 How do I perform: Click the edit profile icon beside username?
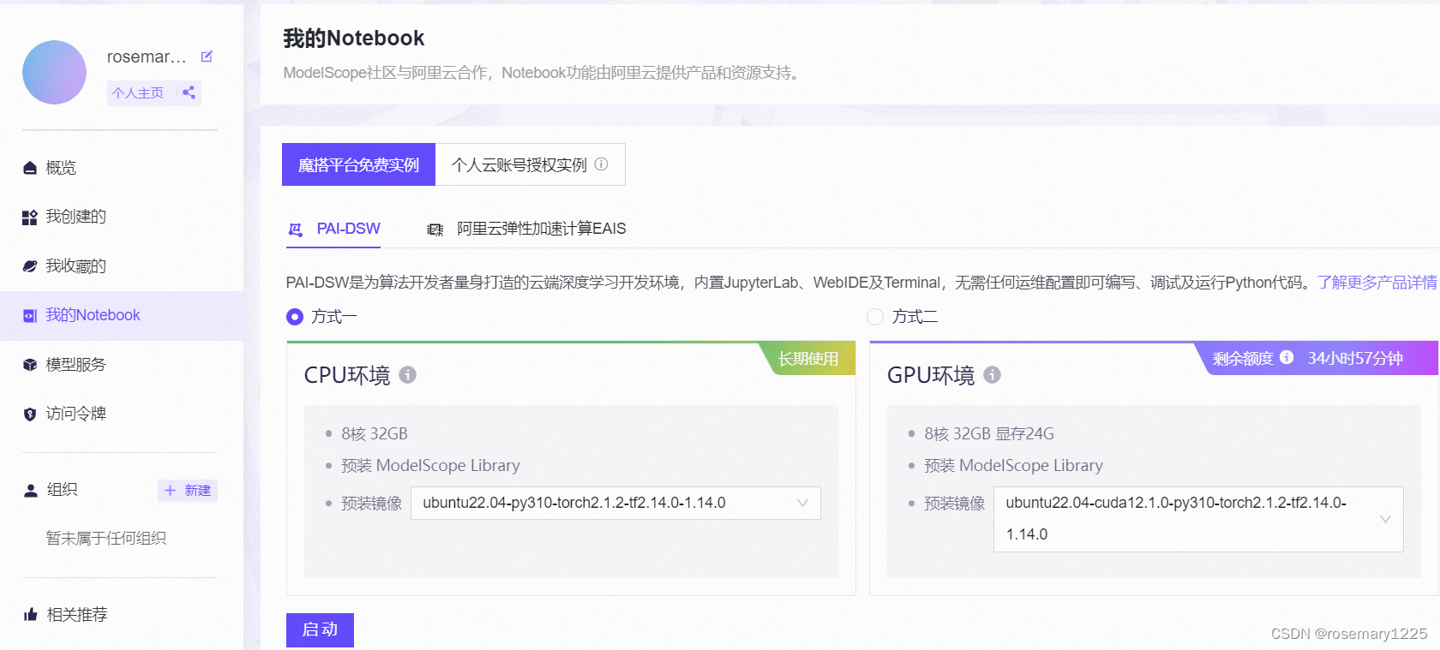pyautogui.click(x=207, y=57)
